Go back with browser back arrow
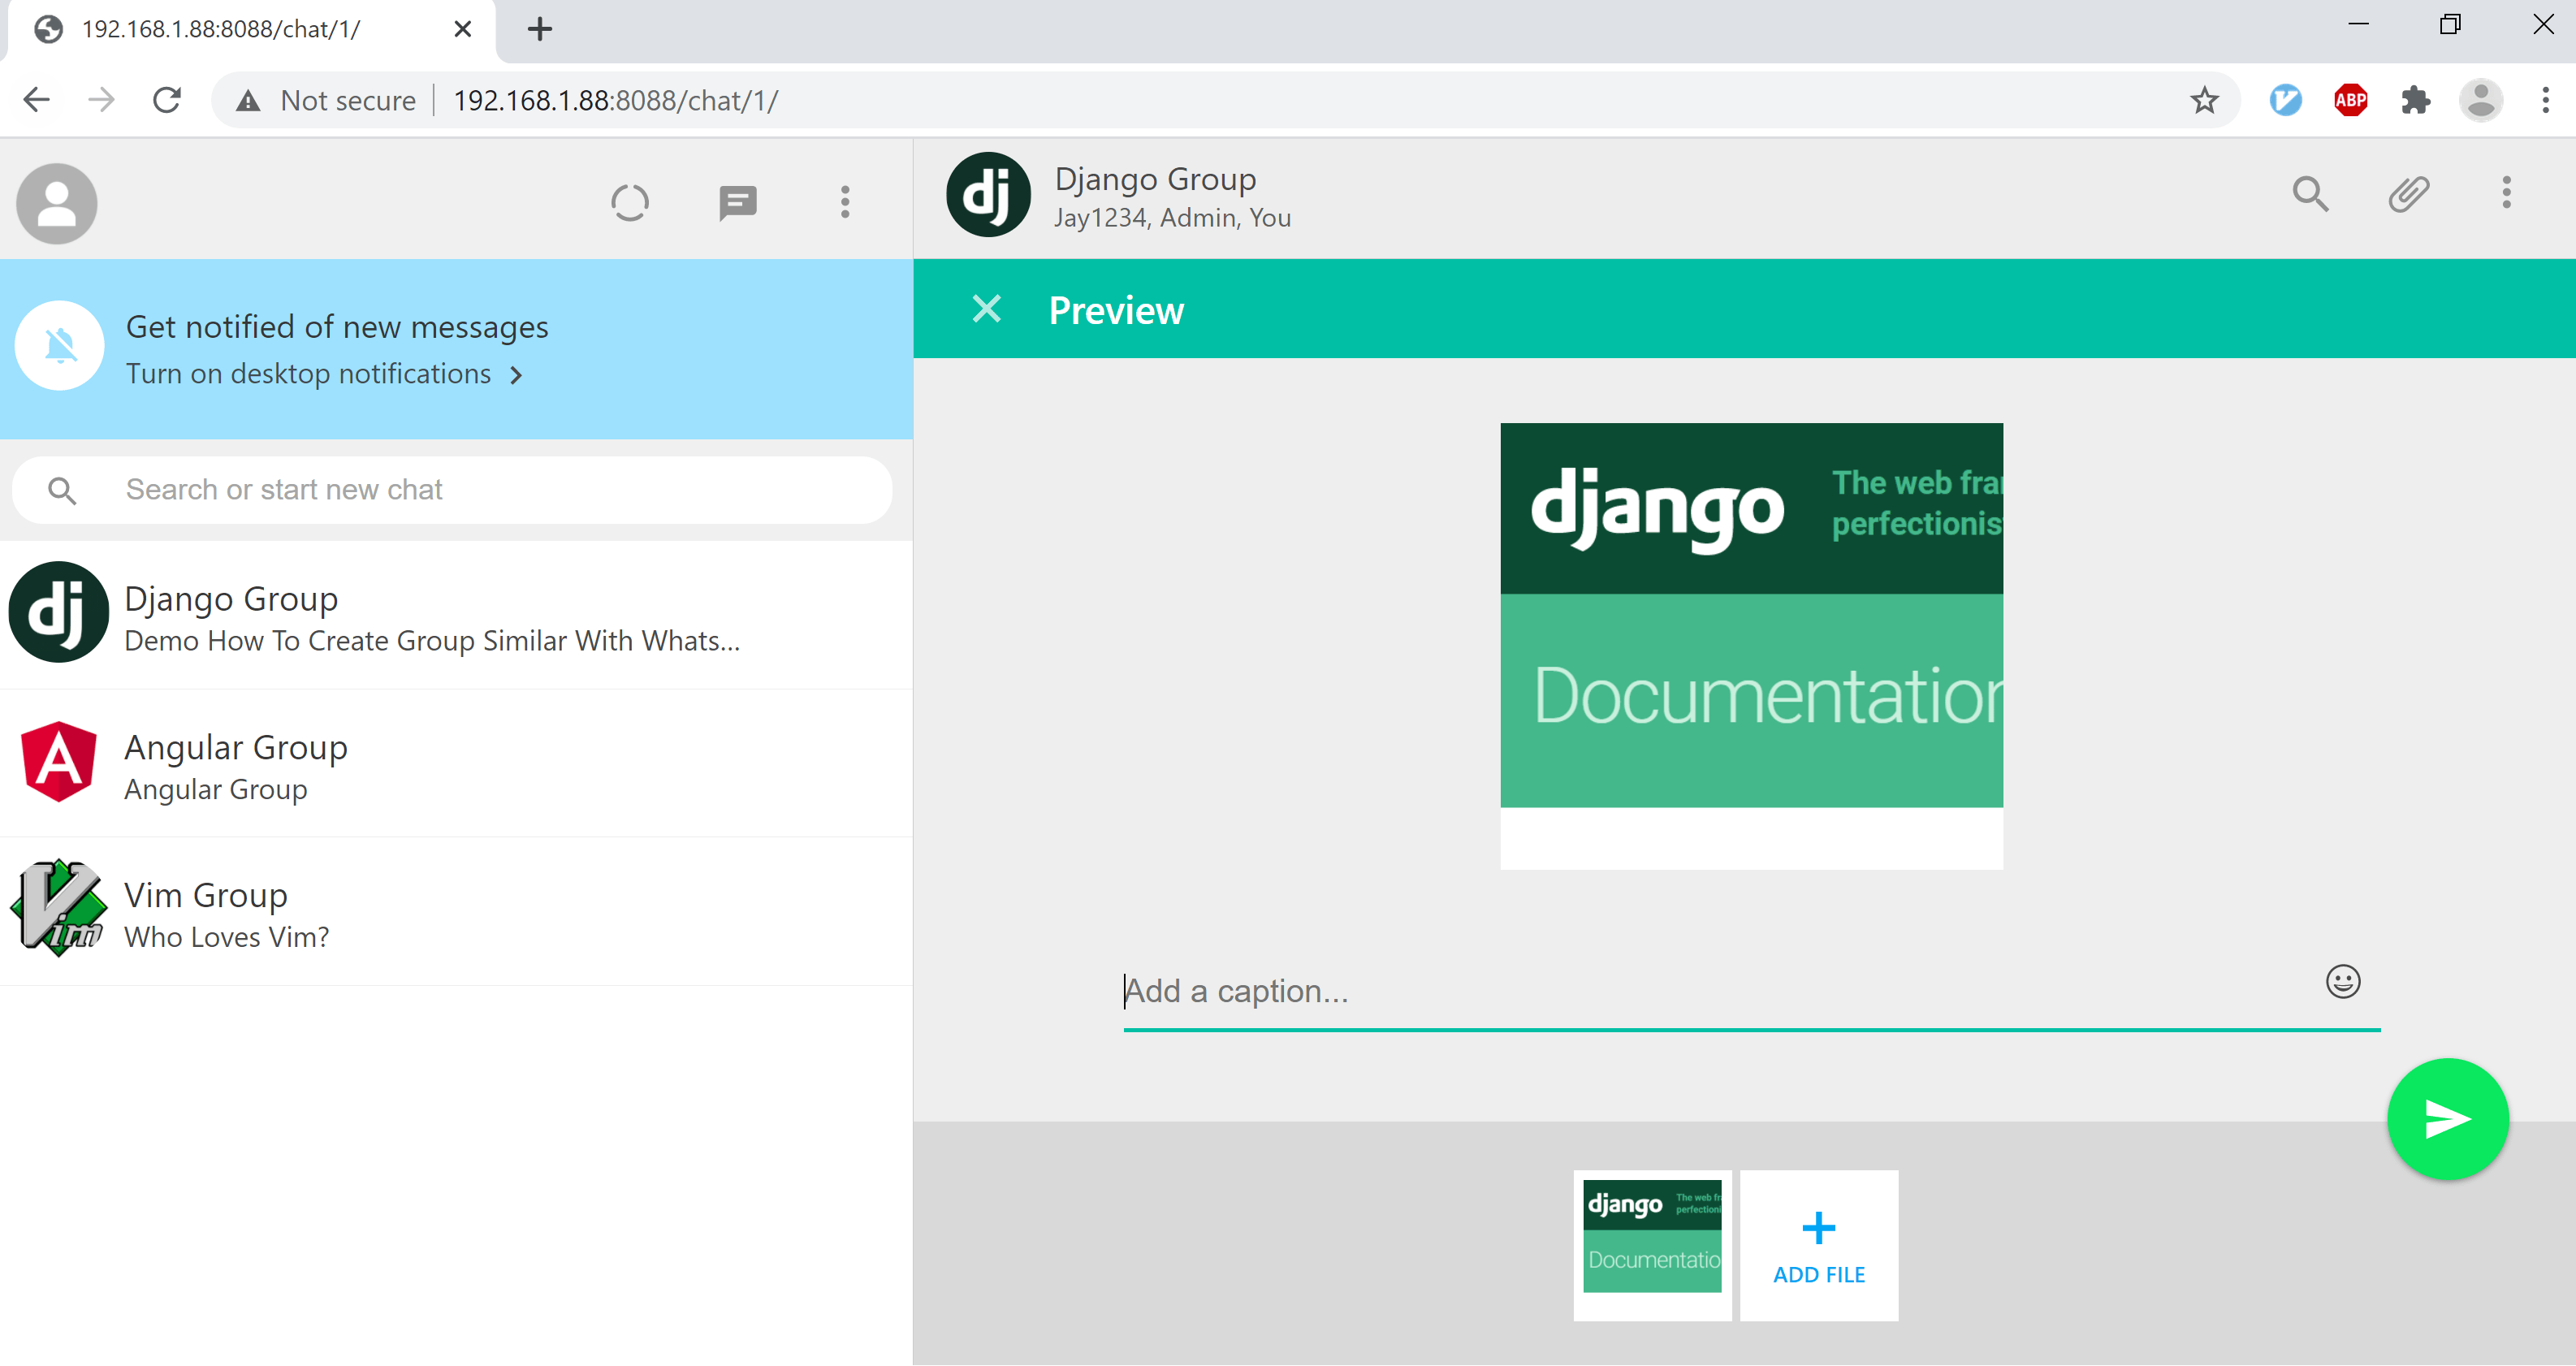Viewport: 2576px width, 1366px height. 37,100
